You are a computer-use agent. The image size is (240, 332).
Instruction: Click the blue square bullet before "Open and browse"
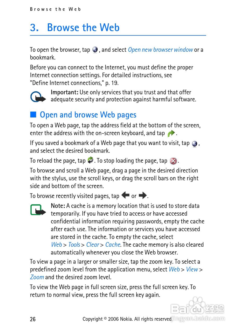(x=33, y=114)
